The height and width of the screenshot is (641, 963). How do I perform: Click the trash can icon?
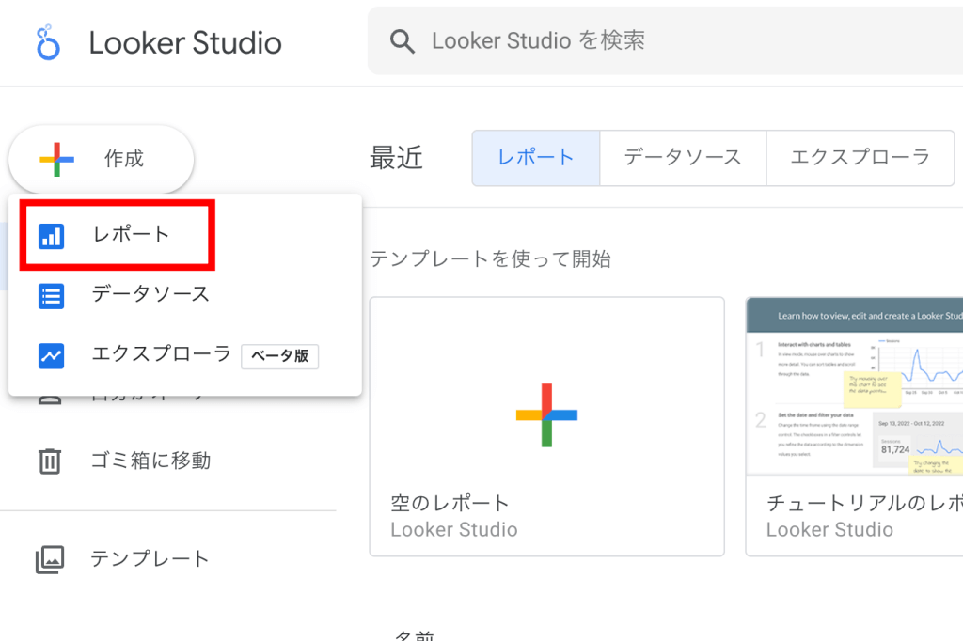coord(50,461)
